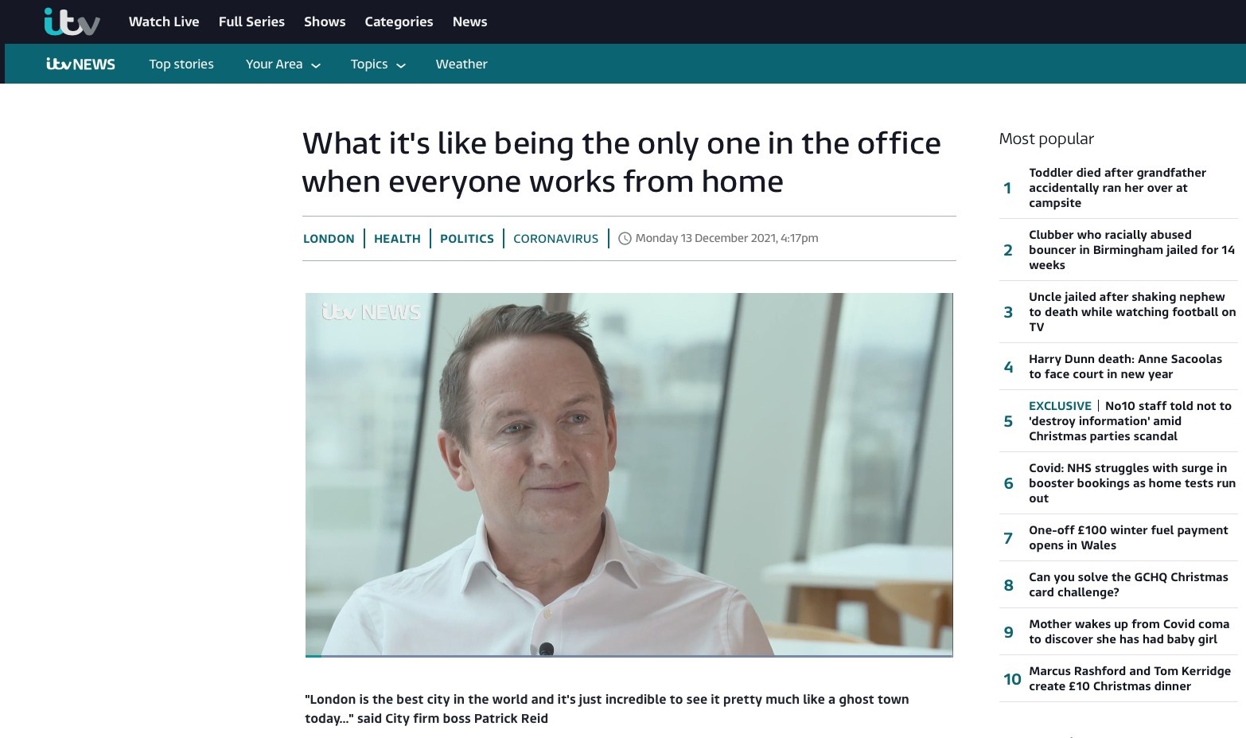Play the Patrick Reid interview video
This screenshot has width=1246, height=738.
pyautogui.click(x=629, y=474)
